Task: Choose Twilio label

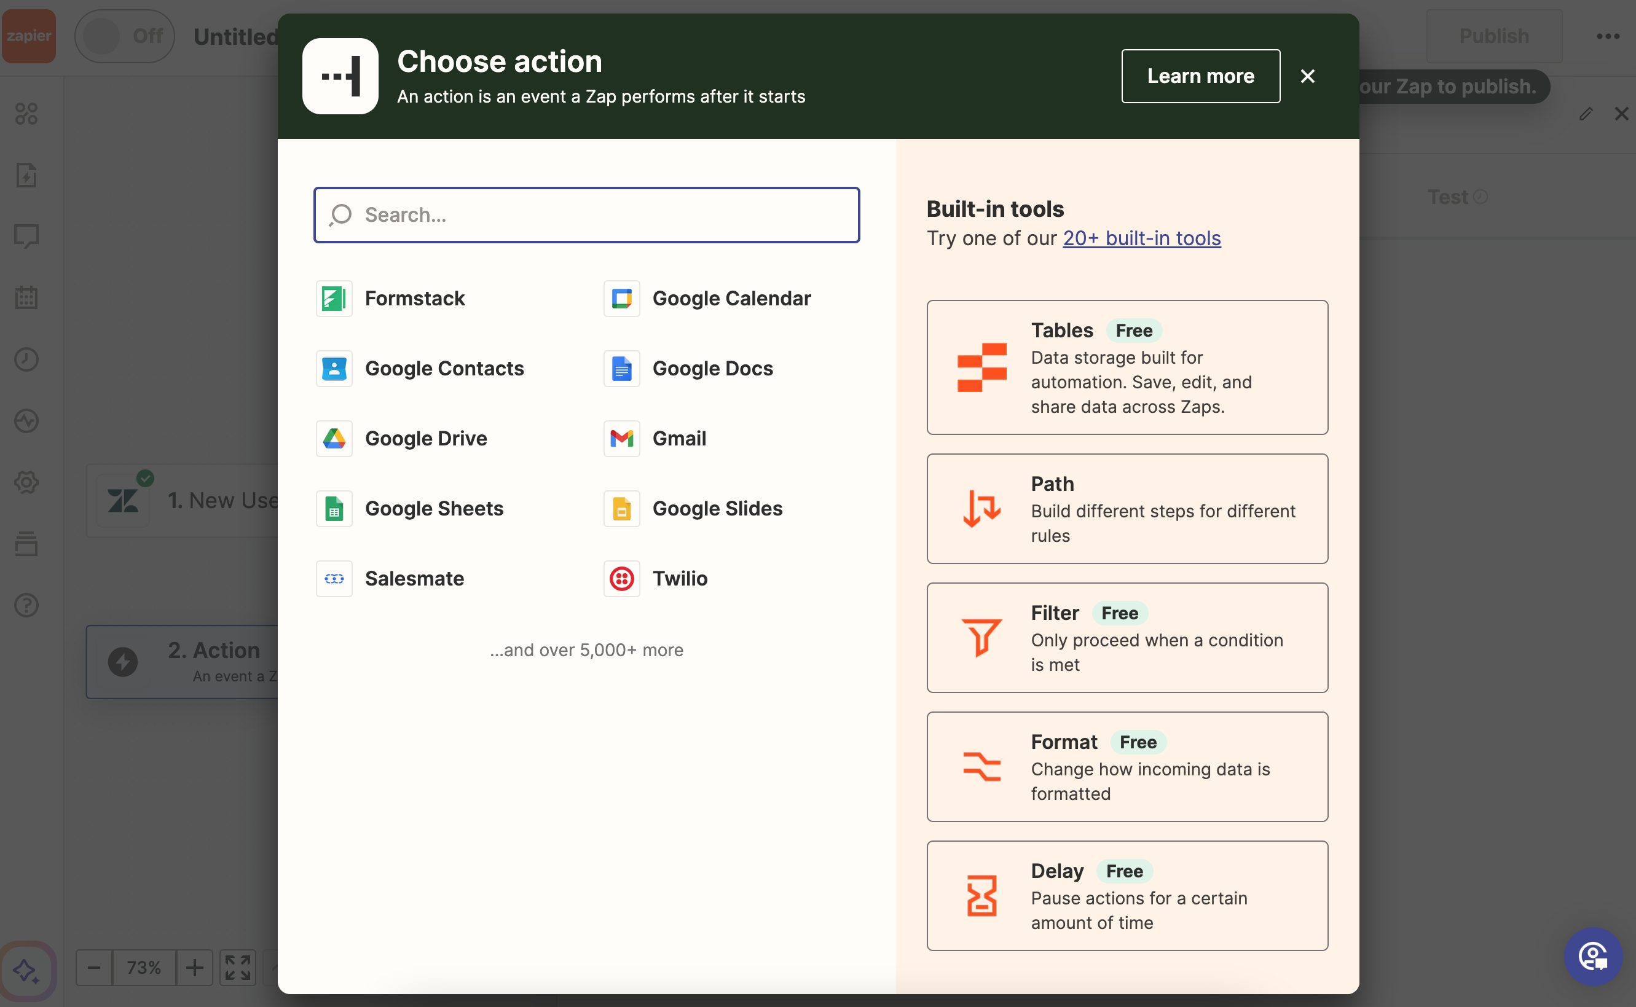Action: coord(680,578)
